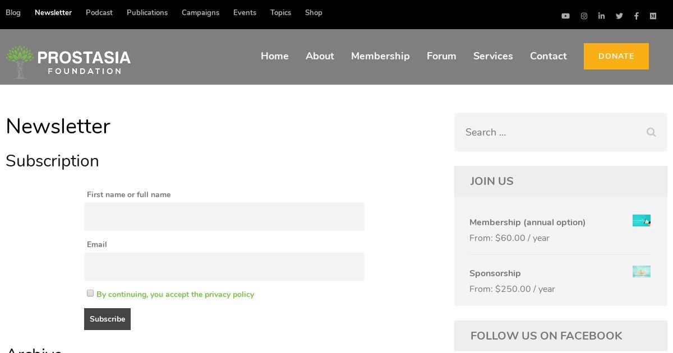The width and height of the screenshot is (673, 353).
Task: Click the First name or full name field
Action: coord(224,217)
